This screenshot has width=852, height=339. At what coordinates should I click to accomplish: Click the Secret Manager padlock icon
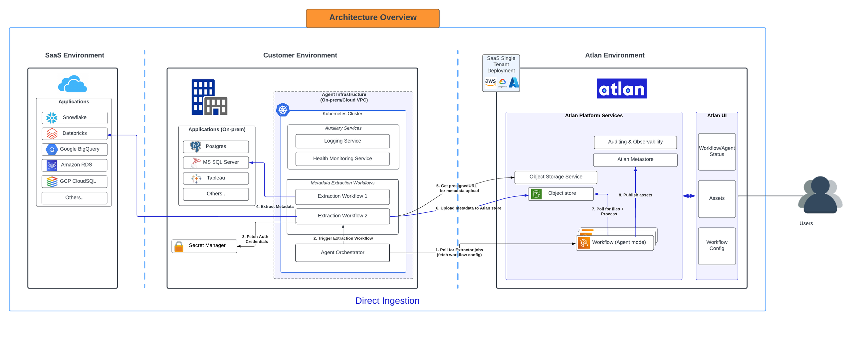point(178,246)
